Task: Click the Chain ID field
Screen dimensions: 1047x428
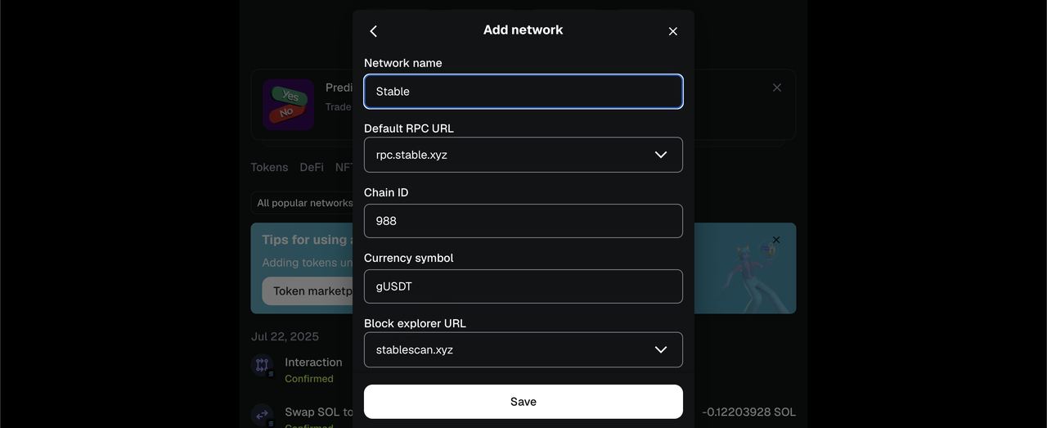Action: coord(523,221)
